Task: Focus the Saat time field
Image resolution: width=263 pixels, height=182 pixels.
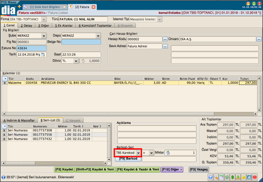Action: [81, 54]
